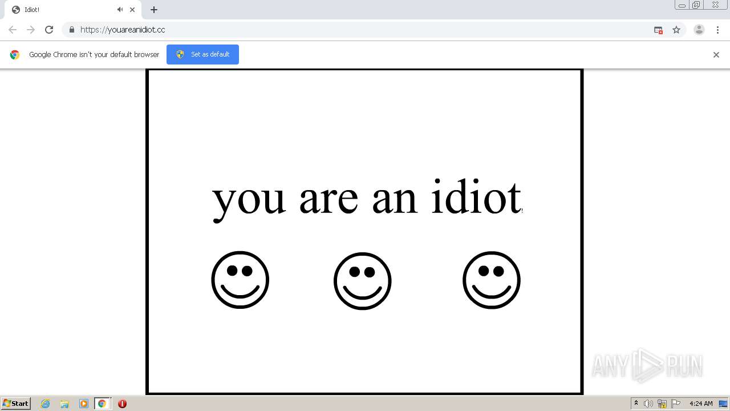Open the pop-up blocked indicator icon
Screen dimensions: 730x411
click(658, 30)
